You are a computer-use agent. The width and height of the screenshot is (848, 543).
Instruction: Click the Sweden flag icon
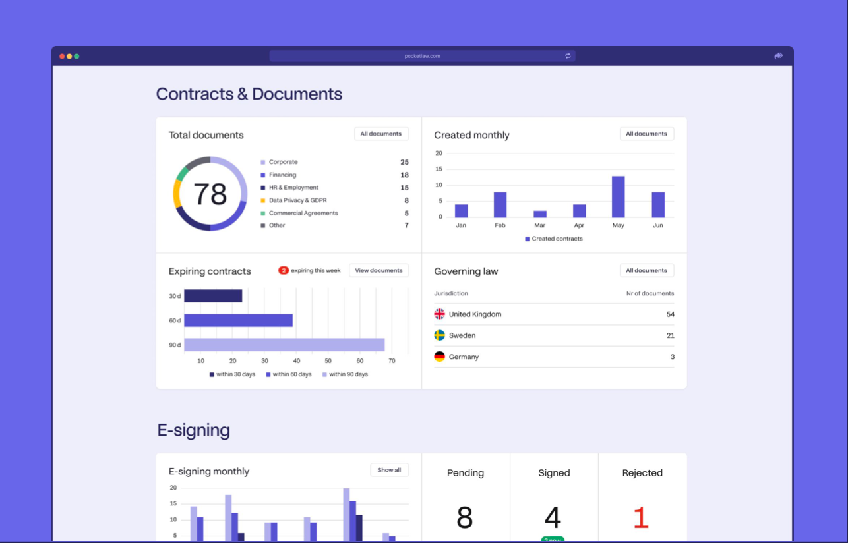(x=439, y=335)
